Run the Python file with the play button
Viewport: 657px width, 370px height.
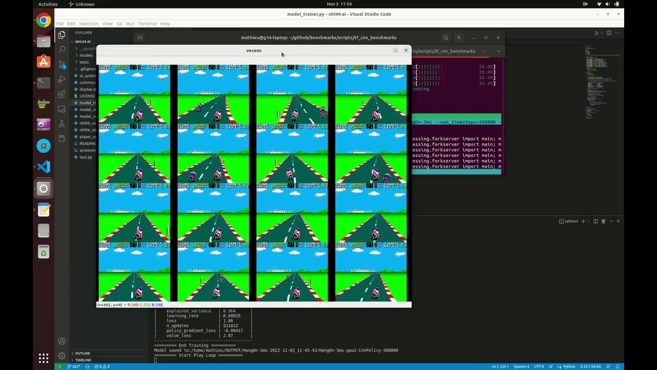click(596, 33)
